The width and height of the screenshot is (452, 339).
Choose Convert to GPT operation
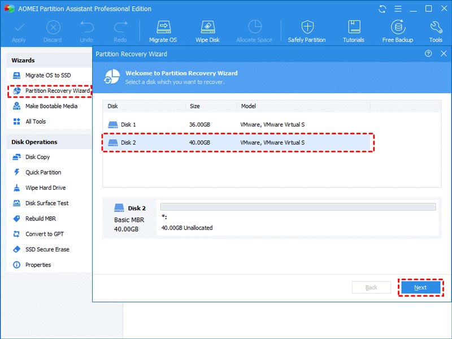(44, 234)
